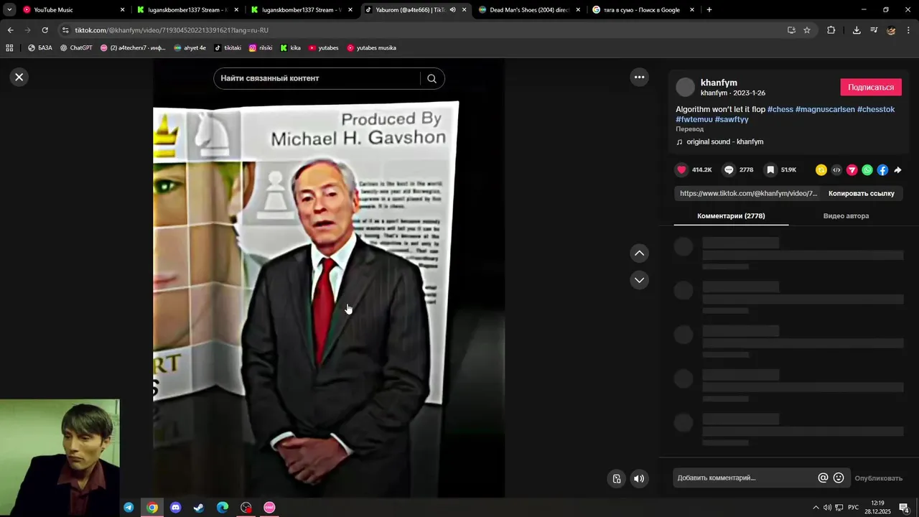The width and height of the screenshot is (919, 517).
Task: Share video to WhatsApp
Action: point(867,170)
